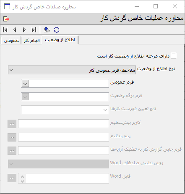Switch to the 'عمومی' tab
The height and width of the screenshot is (194, 185).
11,40
